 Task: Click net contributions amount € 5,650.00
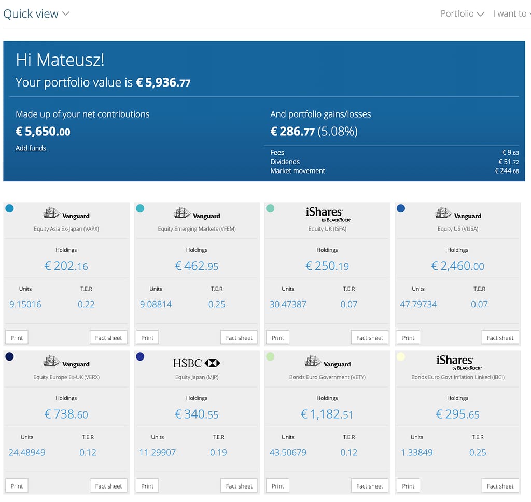click(x=43, y=131)
